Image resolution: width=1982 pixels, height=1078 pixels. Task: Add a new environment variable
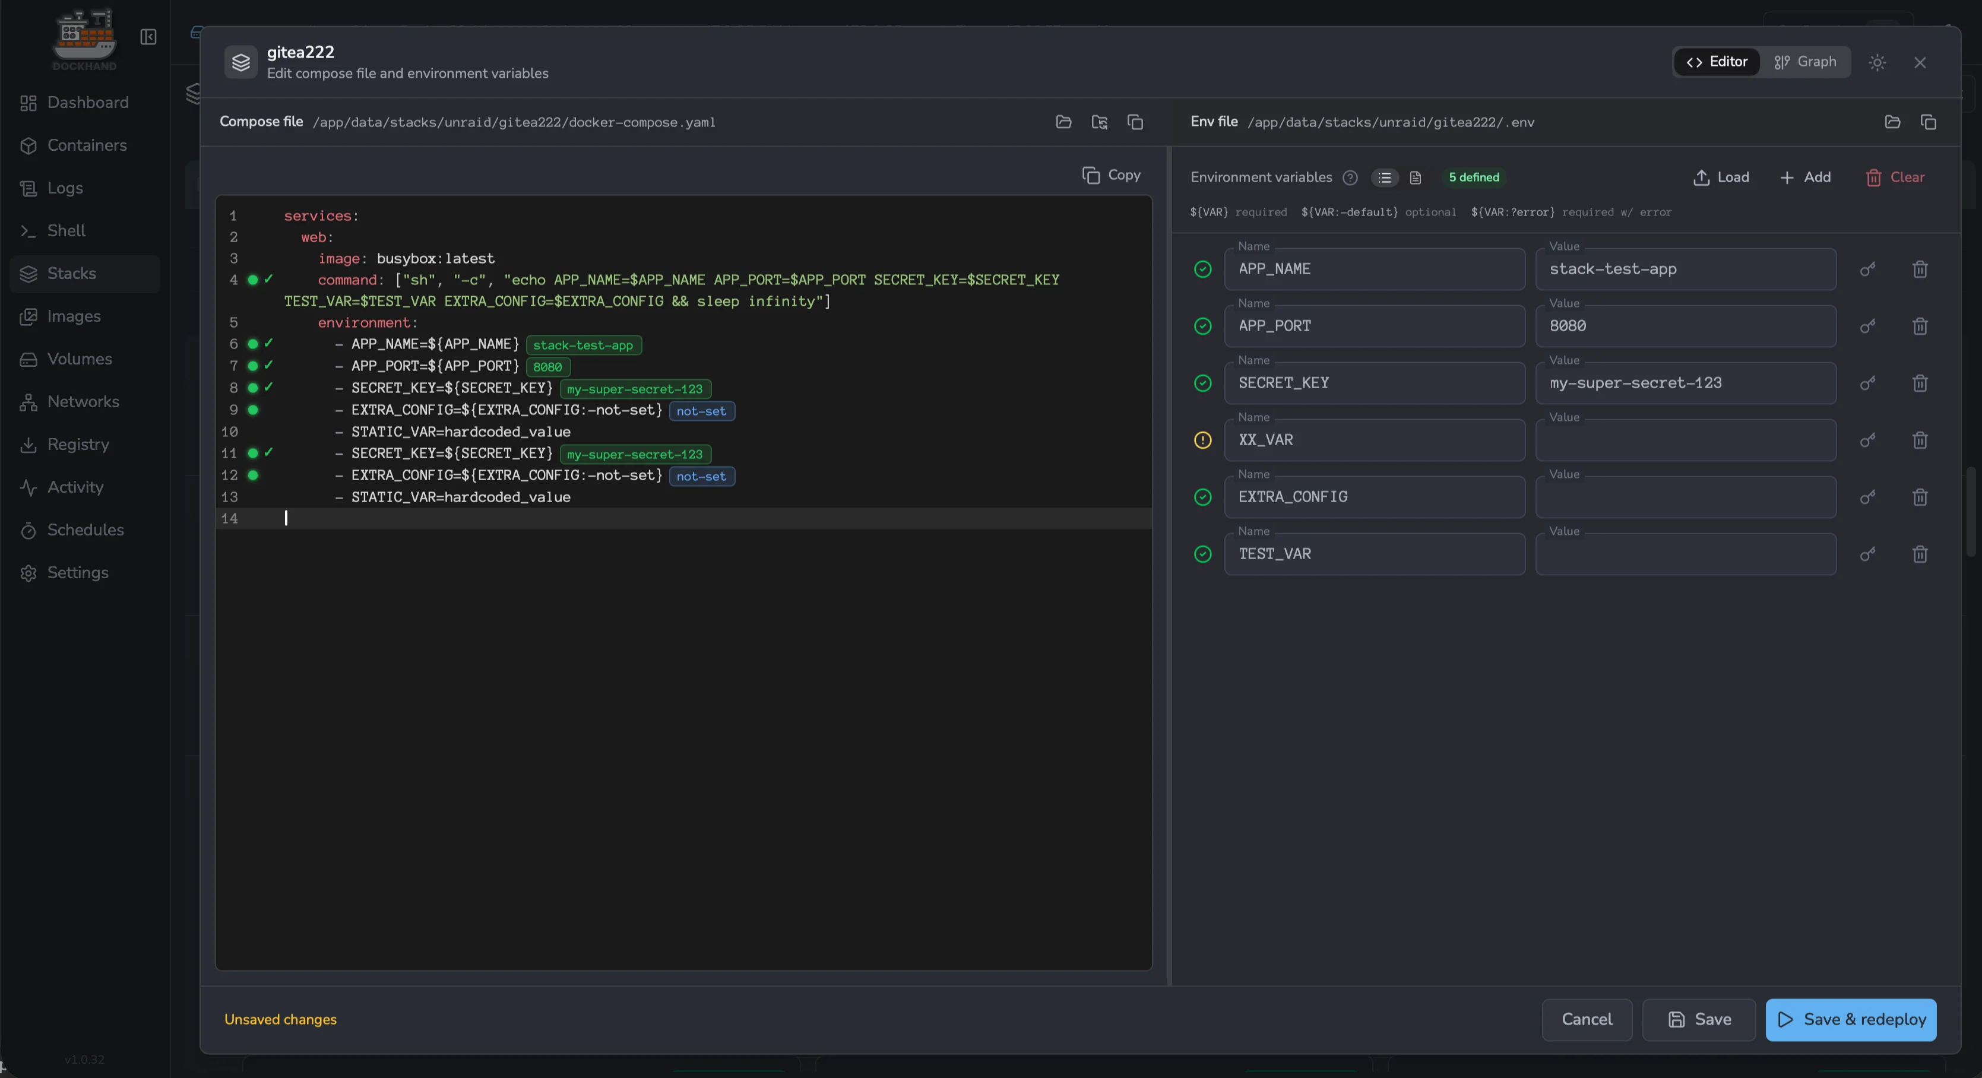point(1805,177)
